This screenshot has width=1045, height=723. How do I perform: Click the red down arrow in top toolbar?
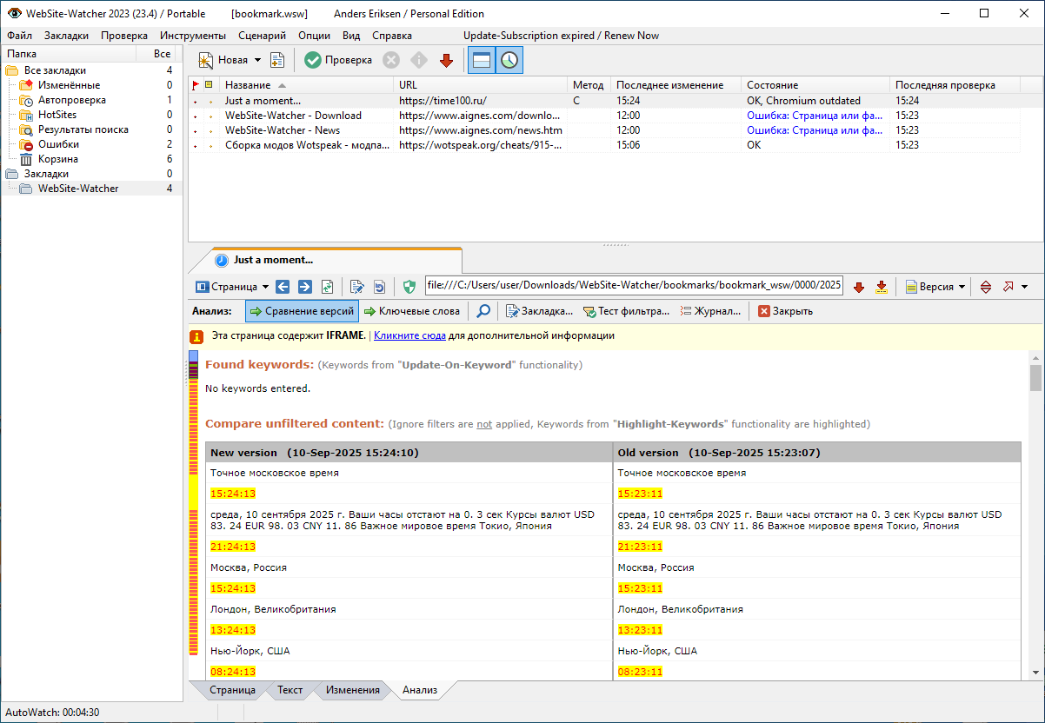point(446,60)
